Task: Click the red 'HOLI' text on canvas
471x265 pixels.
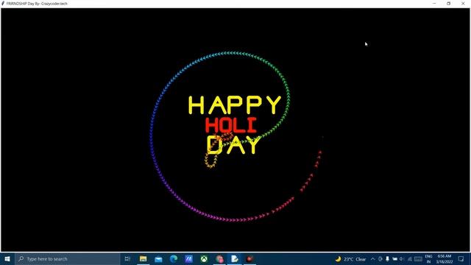Action: (x=231, y=125)
